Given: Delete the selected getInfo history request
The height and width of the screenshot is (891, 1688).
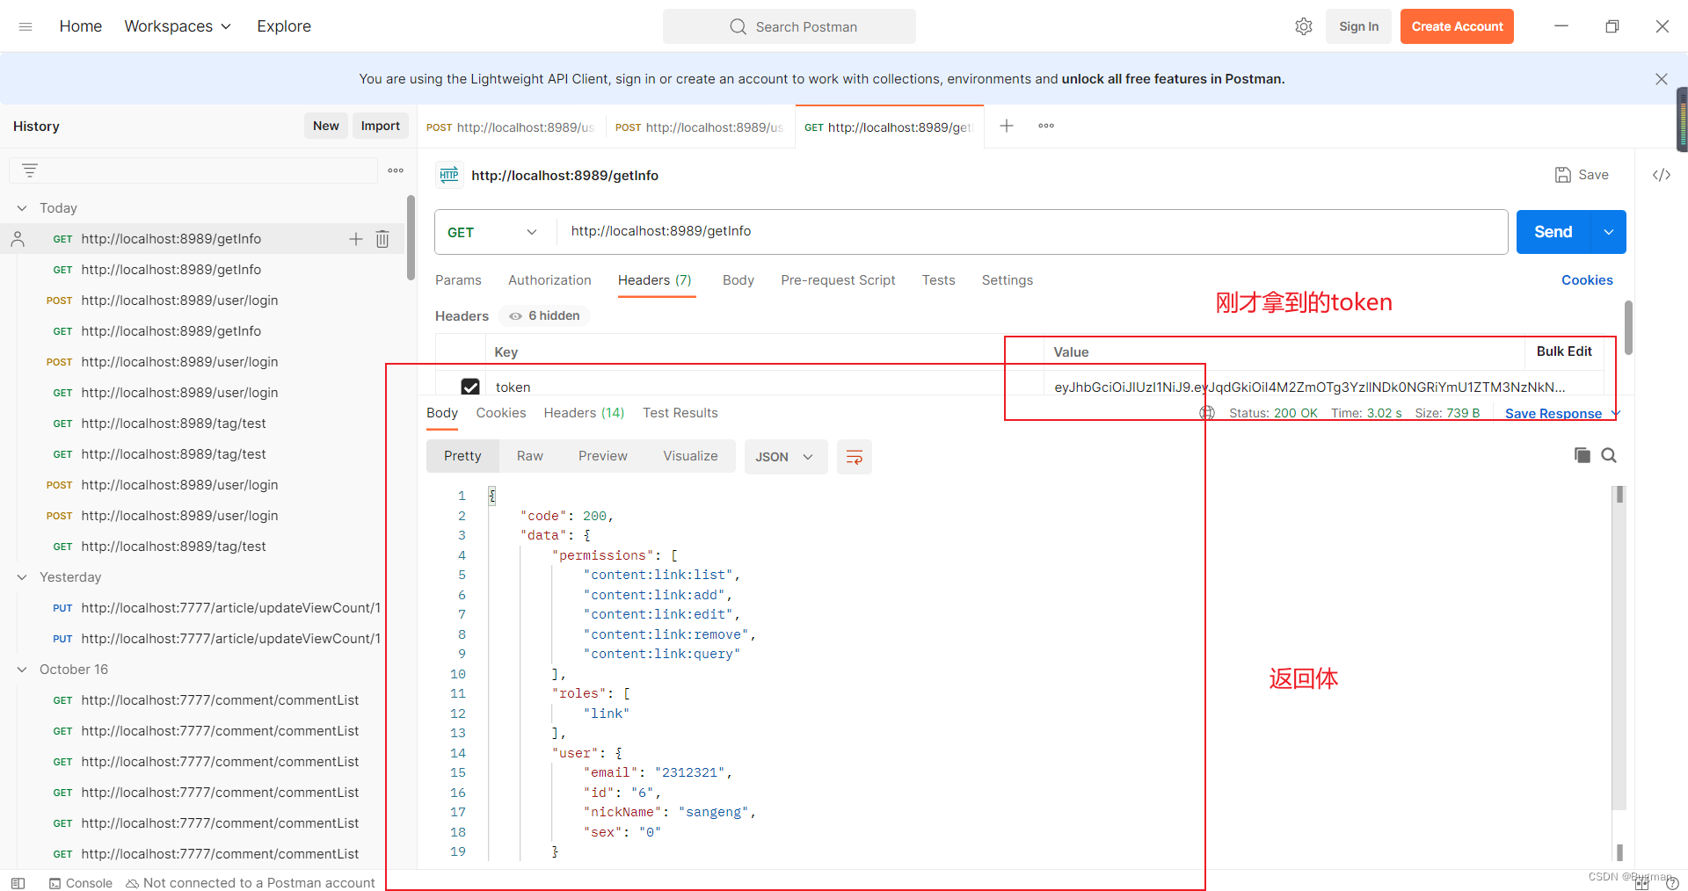Looking at the screenshot, I should point(382,239).
